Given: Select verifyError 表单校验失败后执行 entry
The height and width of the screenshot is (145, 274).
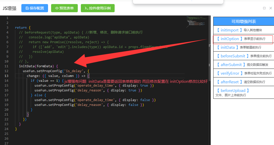Looking at the screenshot, I should tap(243, 73).
